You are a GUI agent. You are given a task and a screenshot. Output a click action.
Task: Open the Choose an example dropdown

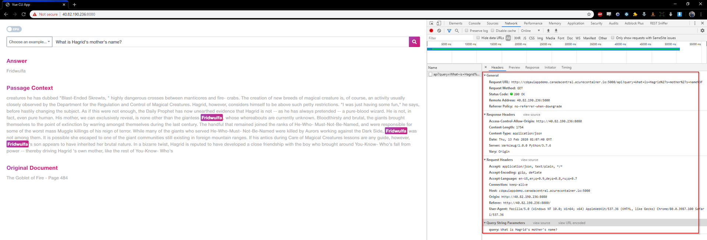tap(29, 42)
